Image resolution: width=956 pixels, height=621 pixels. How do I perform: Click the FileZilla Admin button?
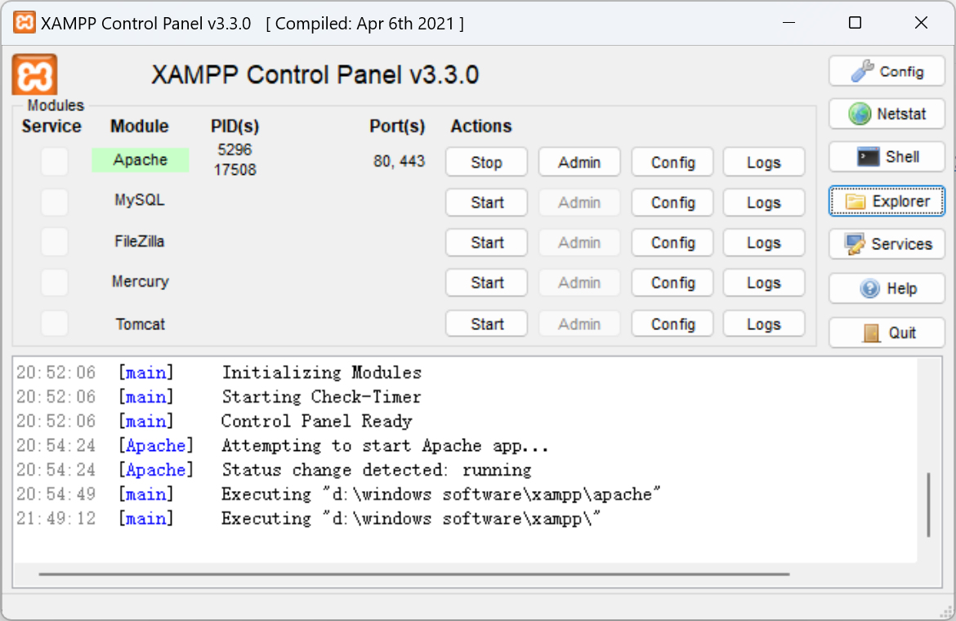(x=579, y=243)
